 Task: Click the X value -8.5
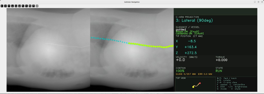pos(192,41)
